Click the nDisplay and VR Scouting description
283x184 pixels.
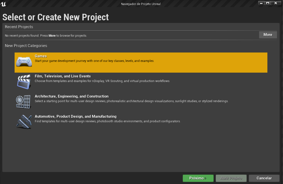point(102,81)
